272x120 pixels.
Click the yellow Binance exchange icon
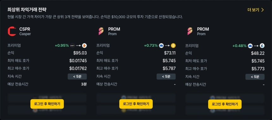coord(173,46)
